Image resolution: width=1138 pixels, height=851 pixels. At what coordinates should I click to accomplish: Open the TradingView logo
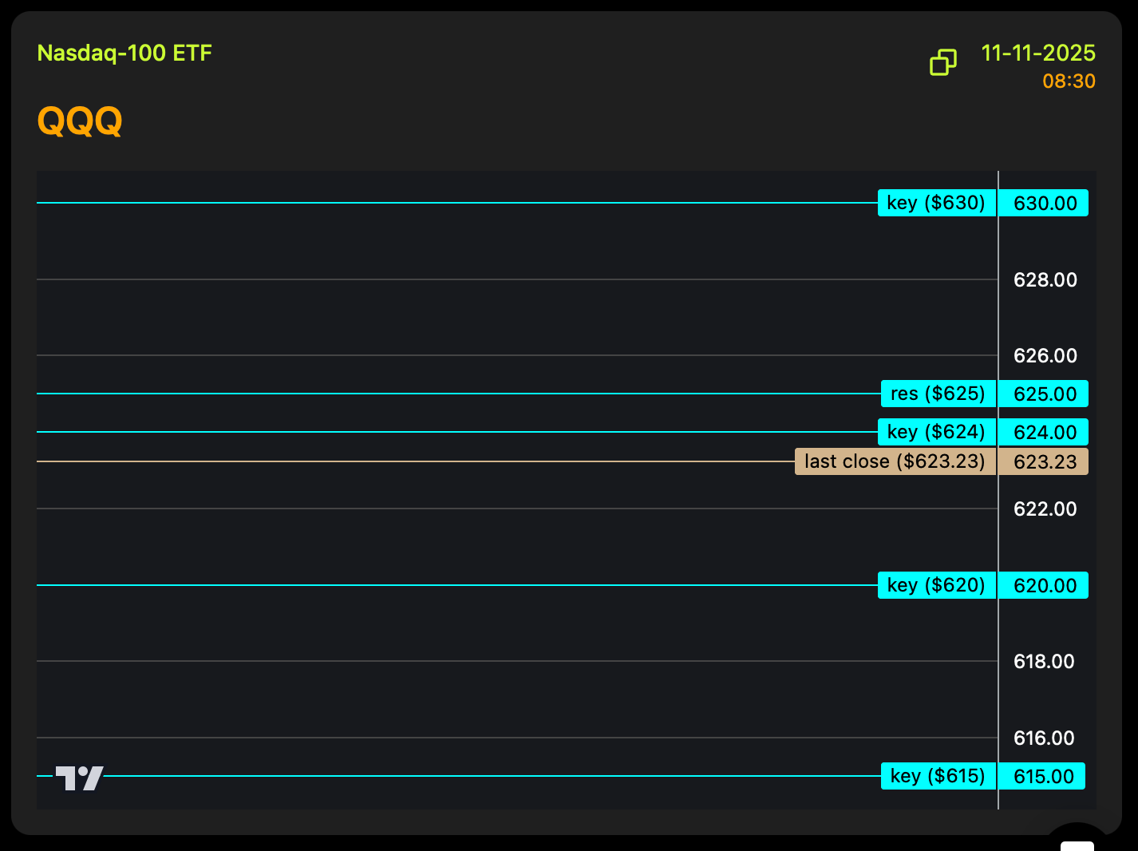79,778
